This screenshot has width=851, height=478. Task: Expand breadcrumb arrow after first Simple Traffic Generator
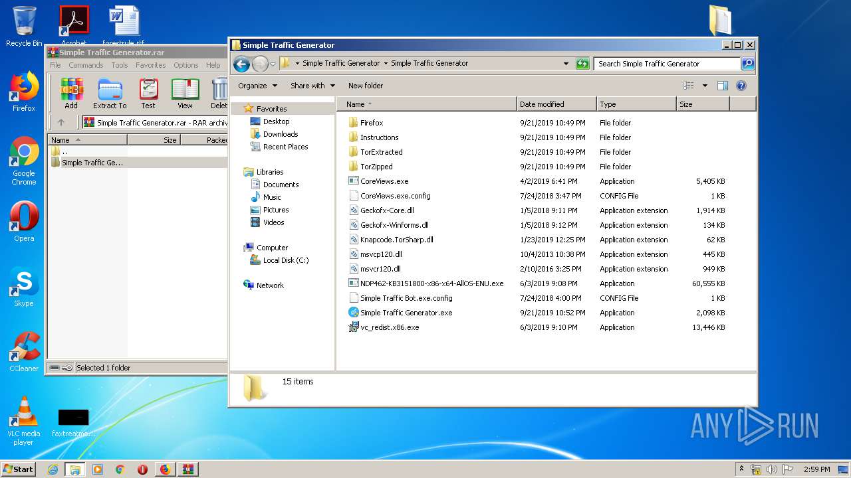386,64
